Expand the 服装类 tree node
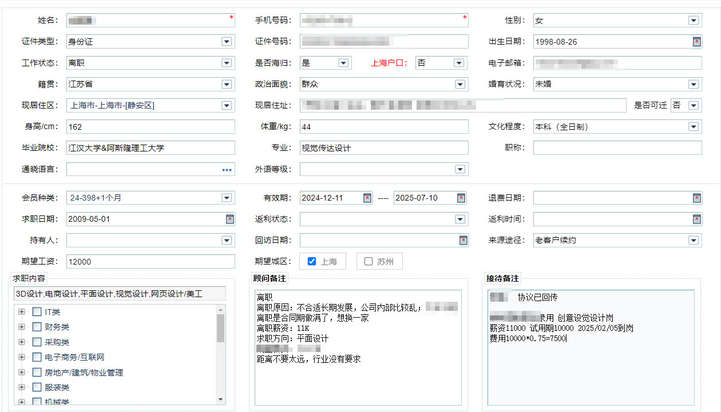 click(x=22, y=387)
